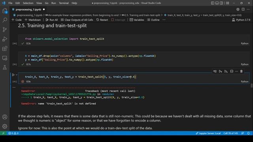Image resolution: width=253 pixels, height=142 pixels.
Task: Click into the train_test_split code cell
Action: click(134, 77)
